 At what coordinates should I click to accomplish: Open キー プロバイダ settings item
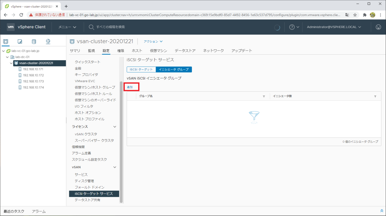pyautogui.click(x=87, y=75)
